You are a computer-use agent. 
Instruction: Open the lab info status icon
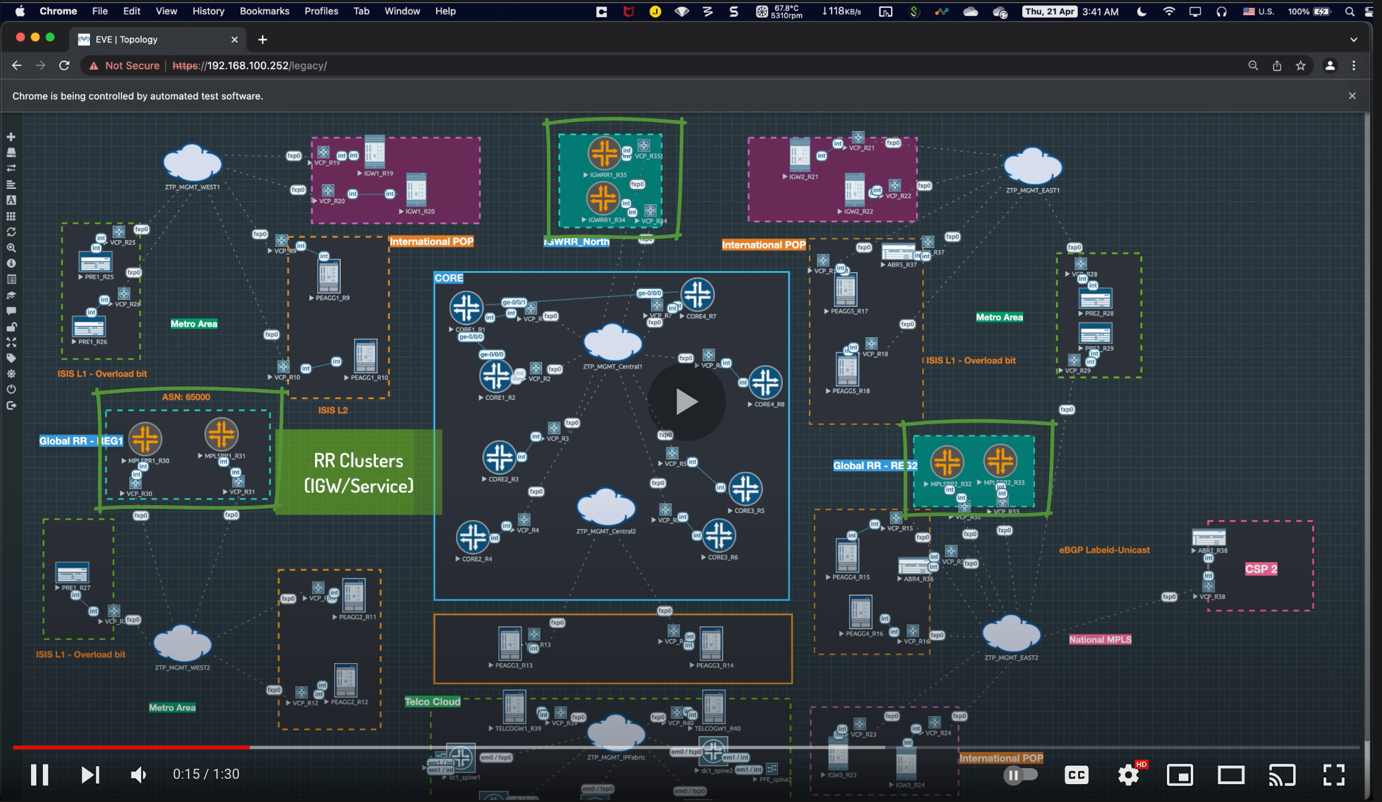(x=11, y=263)
